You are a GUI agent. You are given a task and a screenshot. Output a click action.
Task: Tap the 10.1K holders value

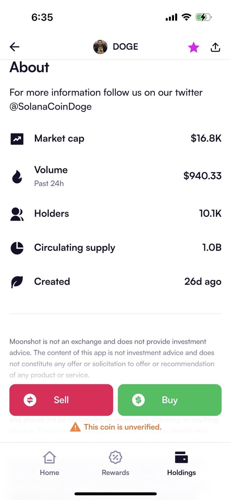click(210, 213)
